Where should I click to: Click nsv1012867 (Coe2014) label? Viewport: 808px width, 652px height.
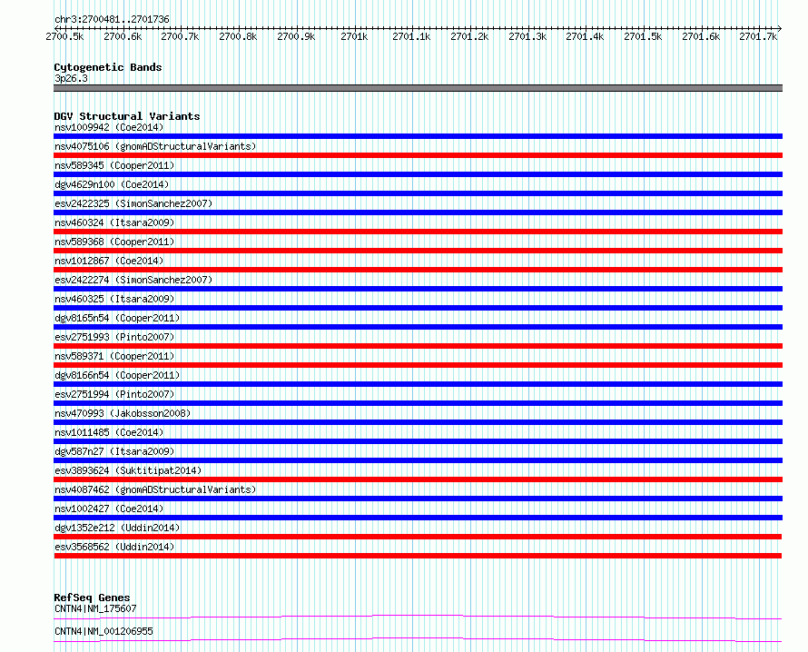tap(109, 261)
